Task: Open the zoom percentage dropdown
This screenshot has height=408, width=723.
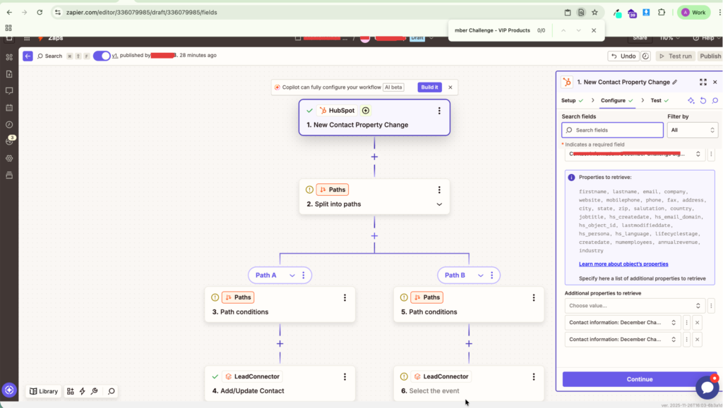Action: pyautogui.click(x=670, y=38)
